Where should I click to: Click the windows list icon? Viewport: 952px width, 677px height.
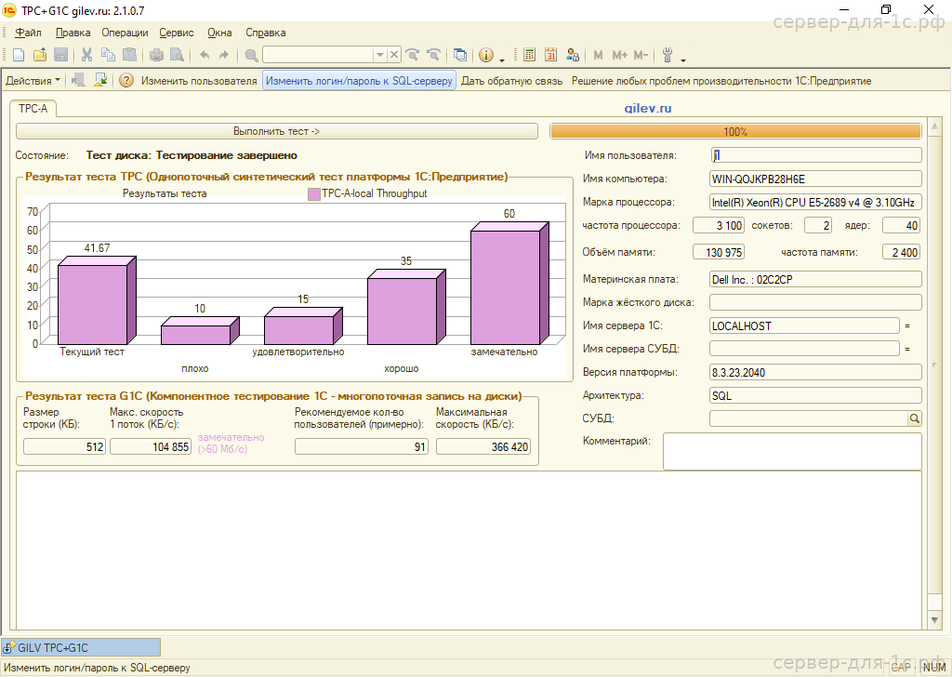[x=460, y=55]
